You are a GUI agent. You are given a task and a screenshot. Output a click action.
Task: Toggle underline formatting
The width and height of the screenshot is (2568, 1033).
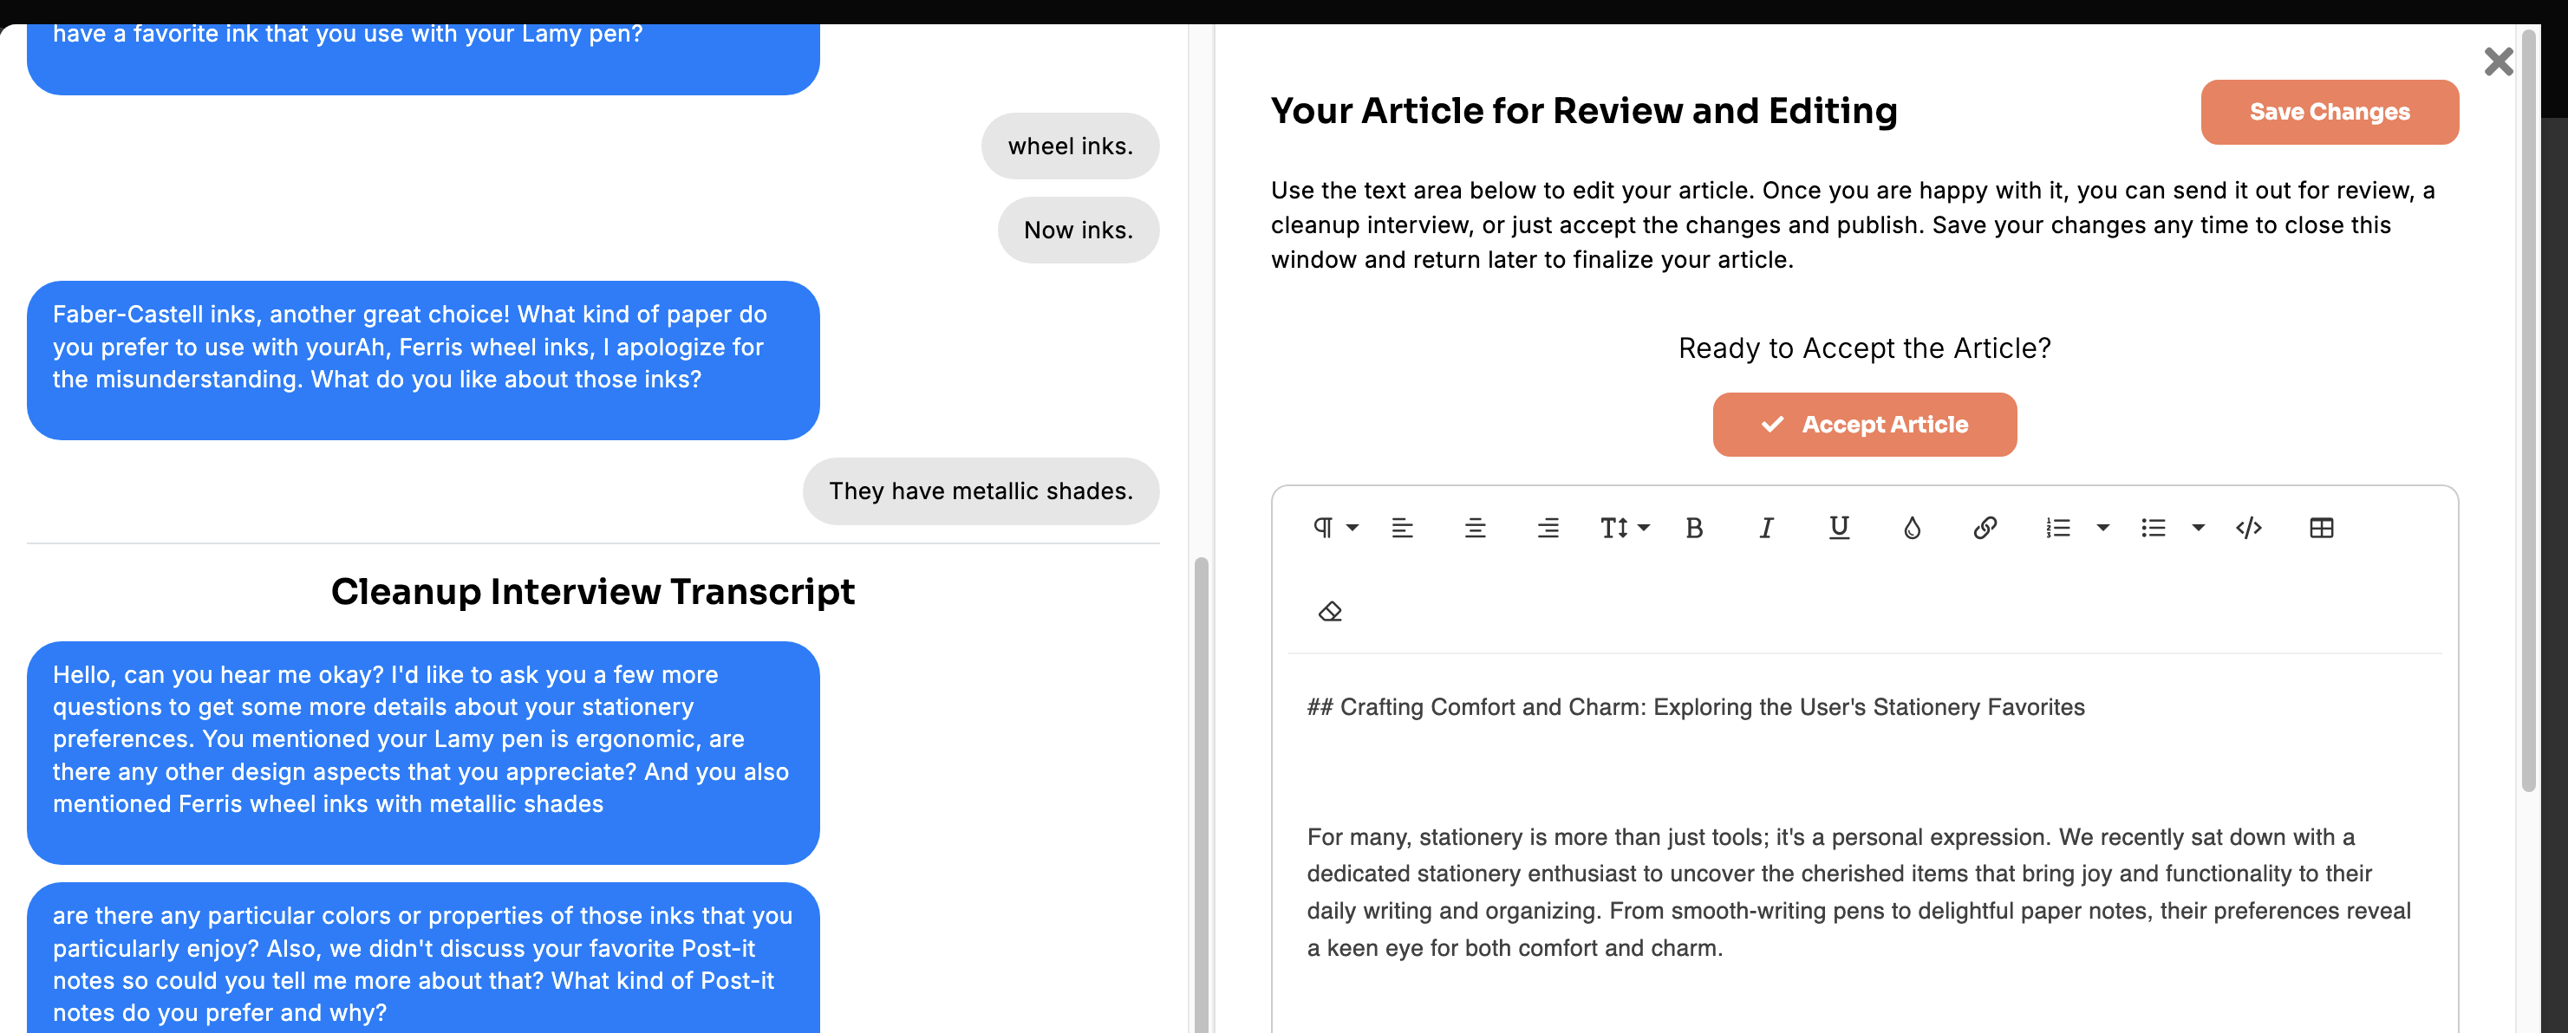tap(1839, 528)
